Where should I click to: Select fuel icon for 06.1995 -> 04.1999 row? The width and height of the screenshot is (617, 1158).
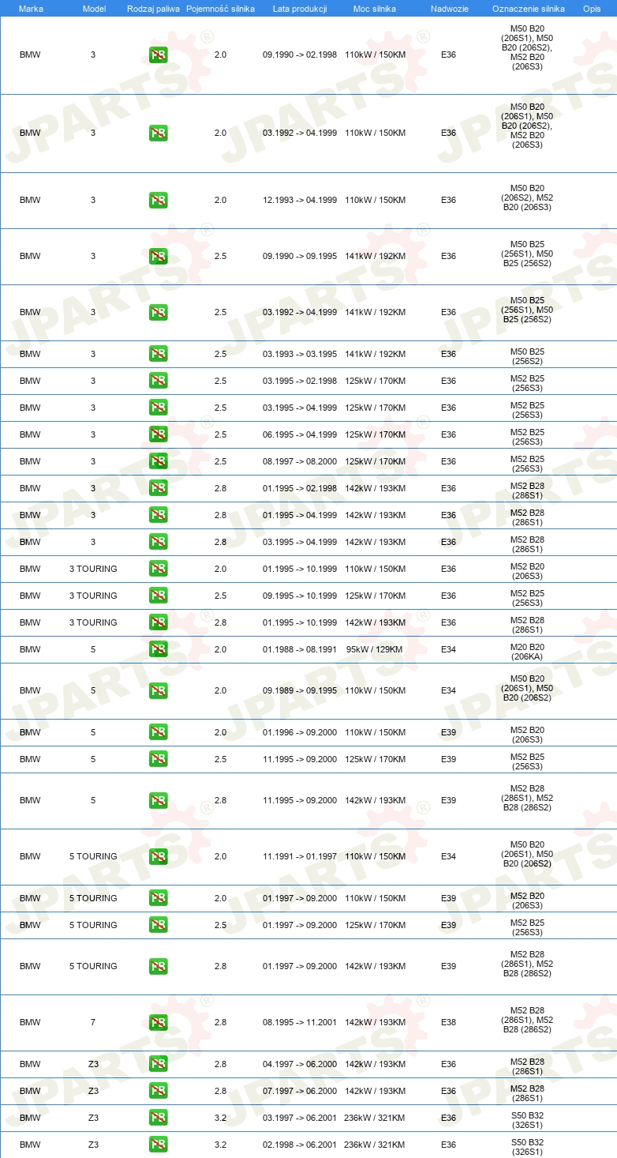(x=158, y=434)
